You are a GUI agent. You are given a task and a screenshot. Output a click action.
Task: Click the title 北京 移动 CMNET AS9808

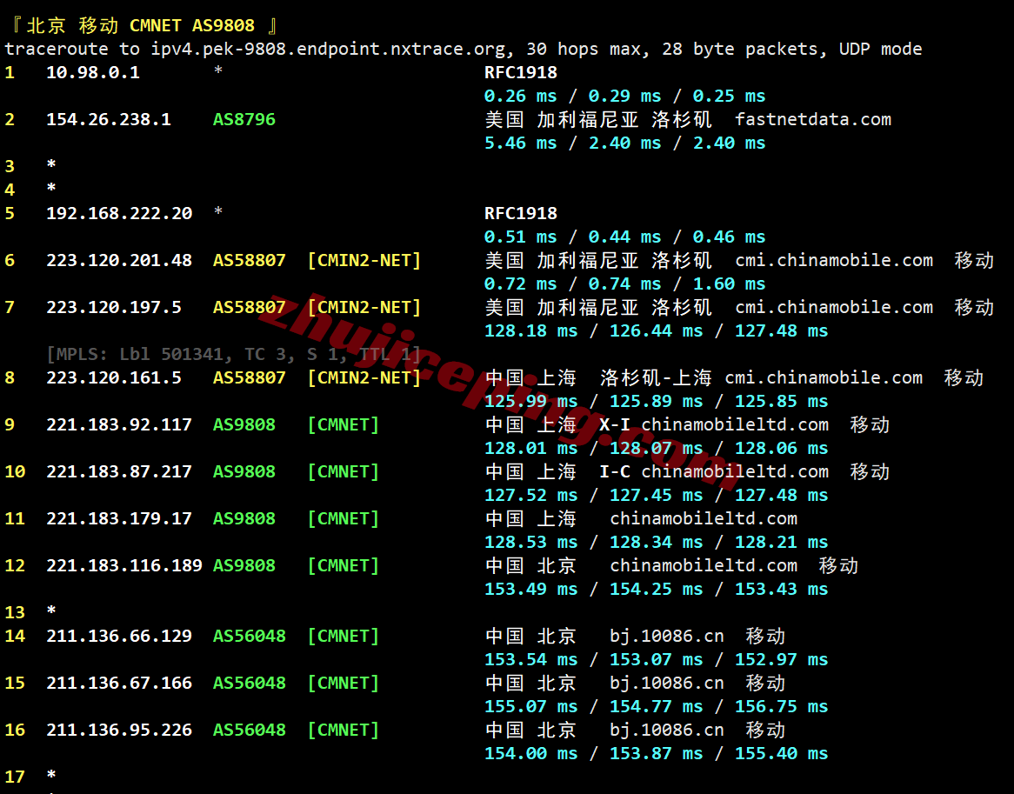(140, 26)
